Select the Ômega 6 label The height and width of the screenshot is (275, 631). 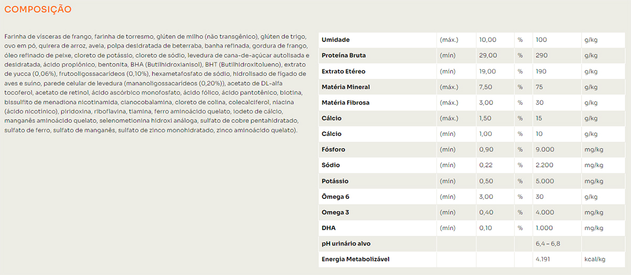(x=335, y=197)
